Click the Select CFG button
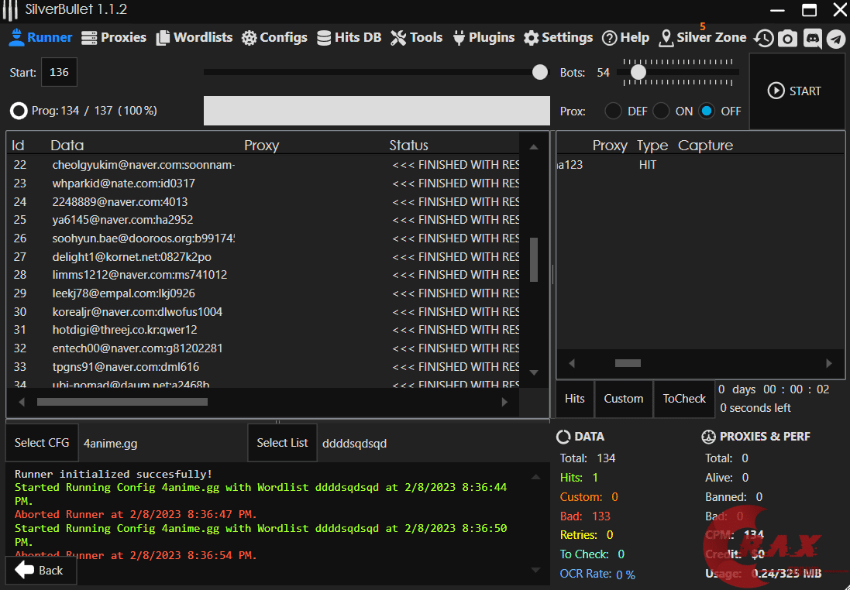Screen dimensions: 850x590 42,443
